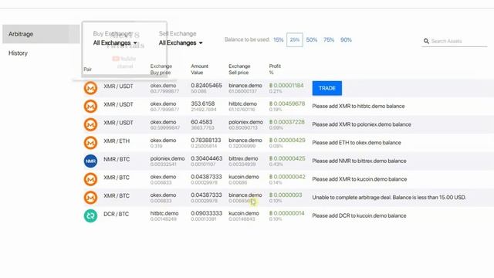
Task: Click profit value 0.00459678
Action: (x=287, y=103)
